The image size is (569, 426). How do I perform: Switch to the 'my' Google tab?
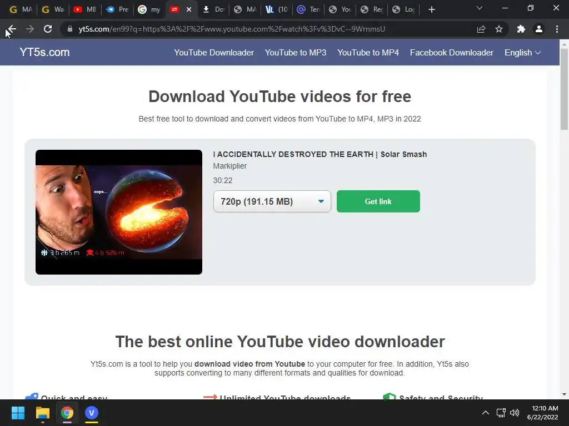[x=149, y=9]
